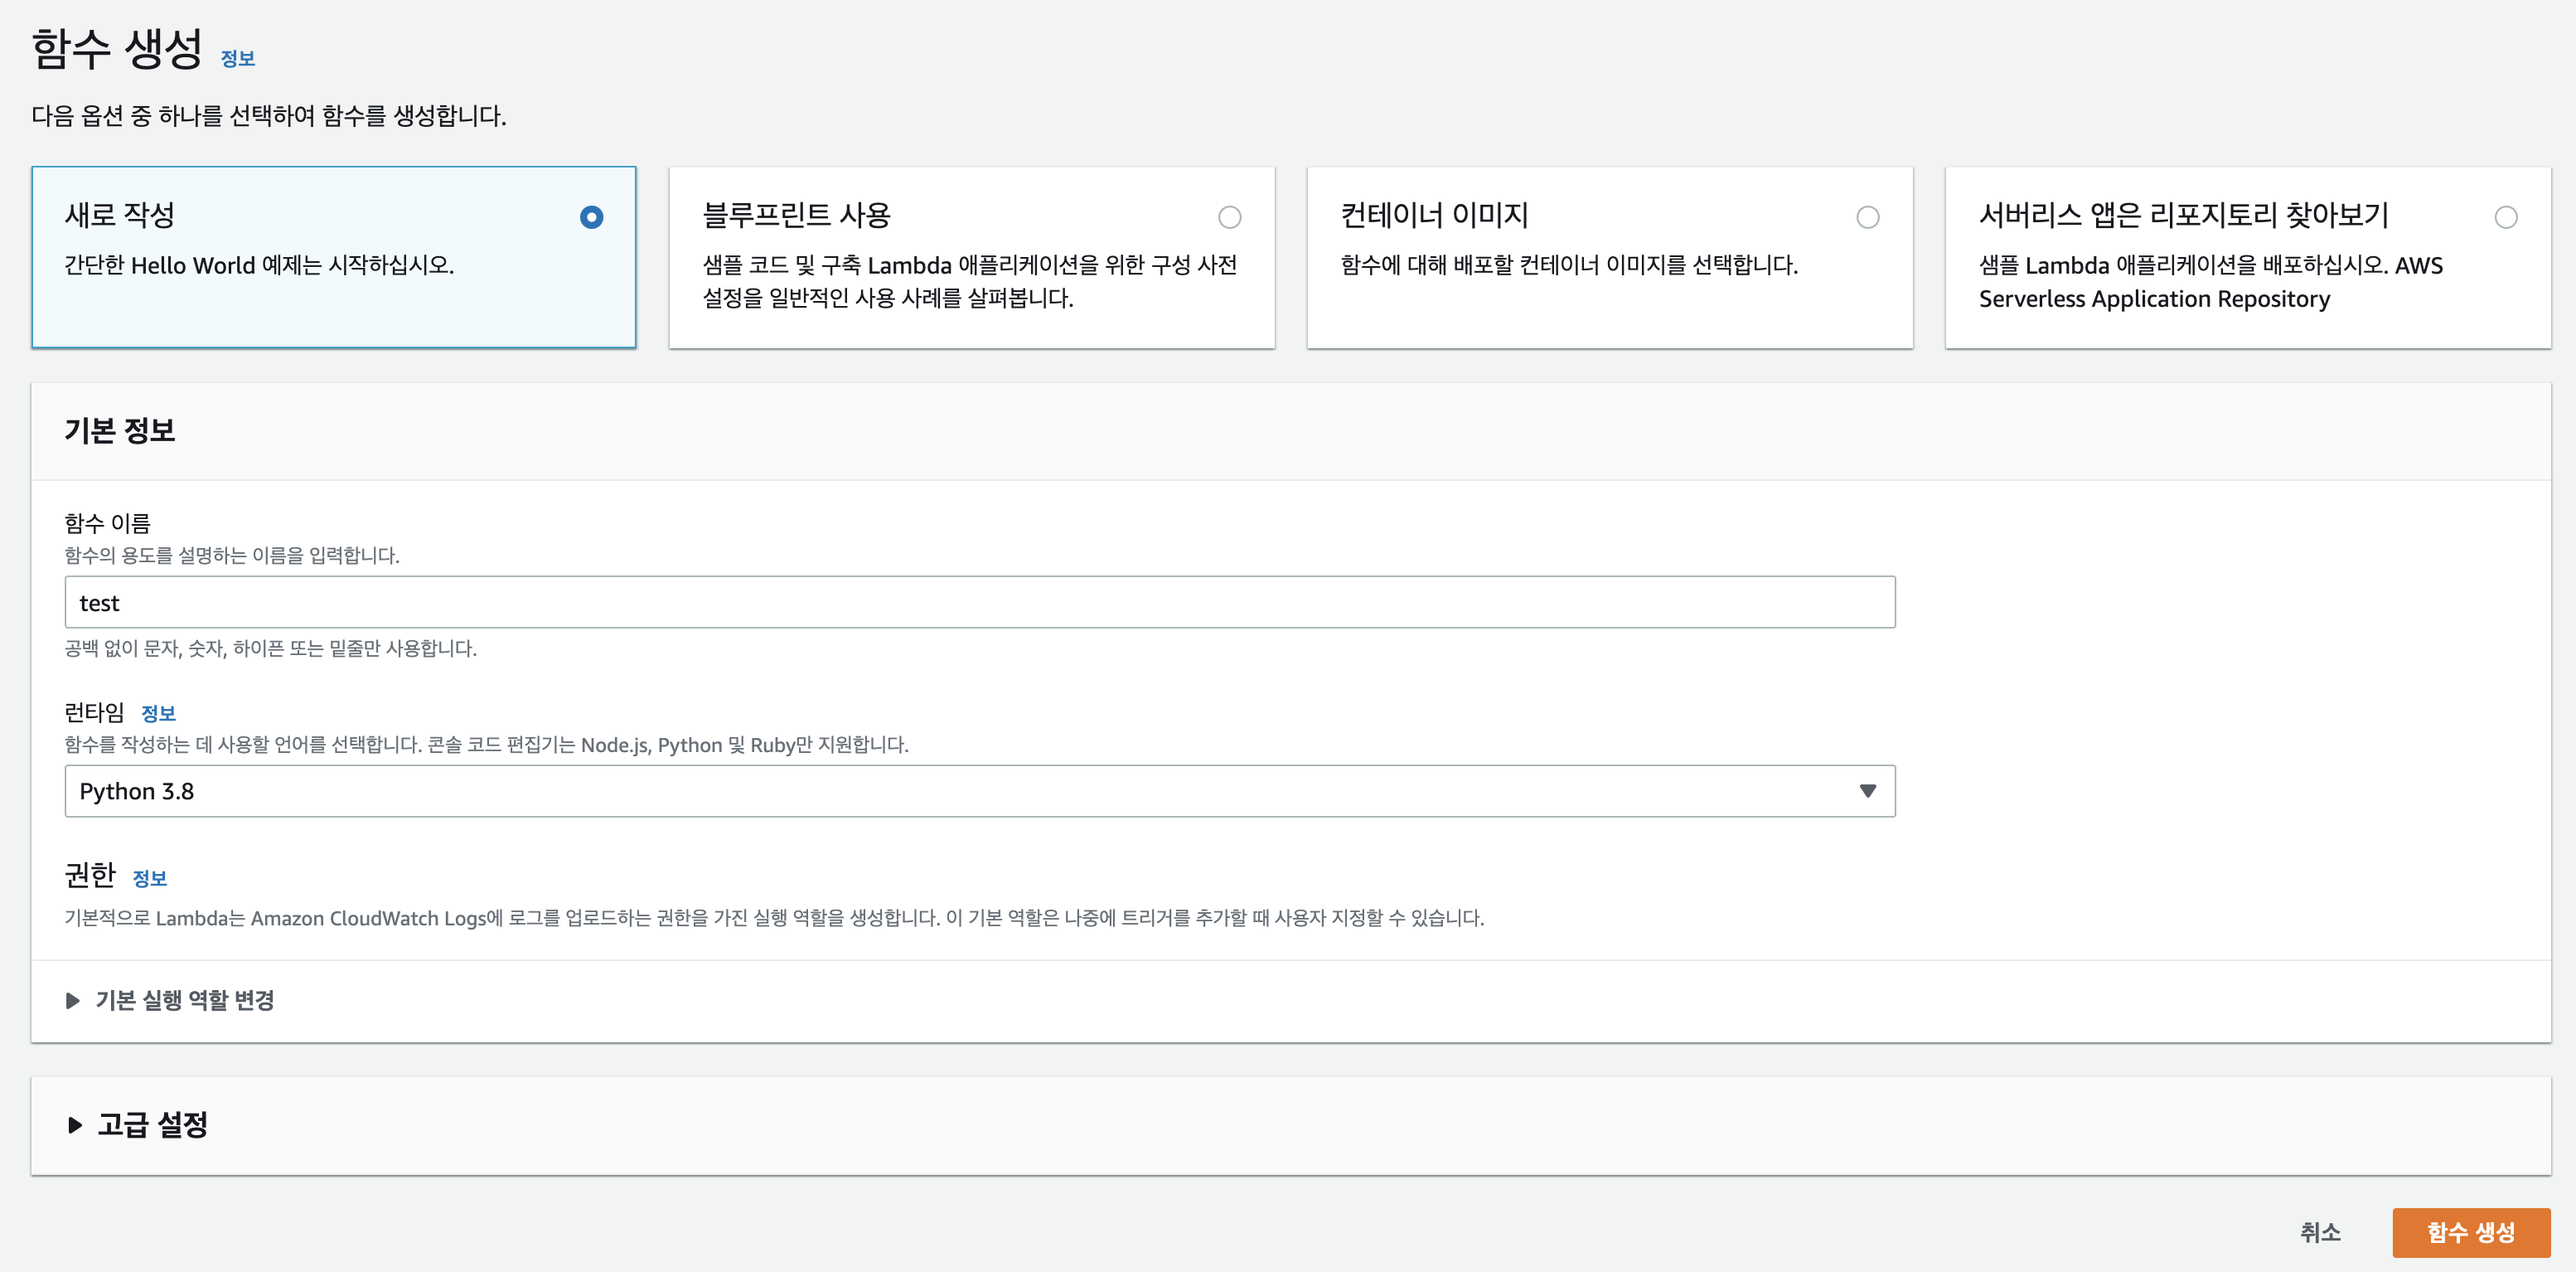
Task: Open 정보 link next to 권한
Action: coord(150,877)
